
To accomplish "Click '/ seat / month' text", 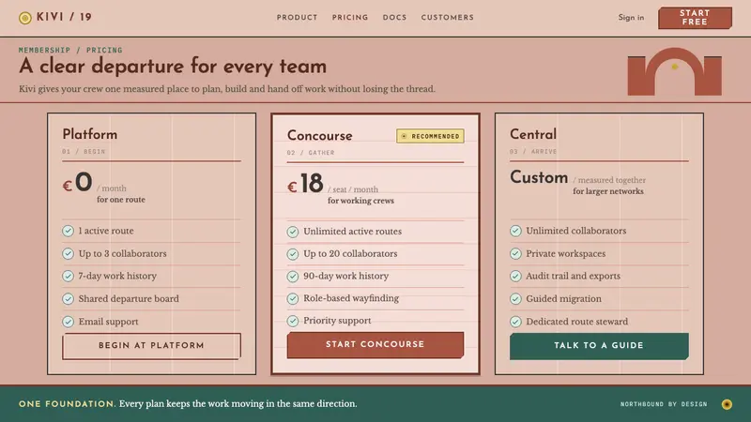I will (353, 190).
